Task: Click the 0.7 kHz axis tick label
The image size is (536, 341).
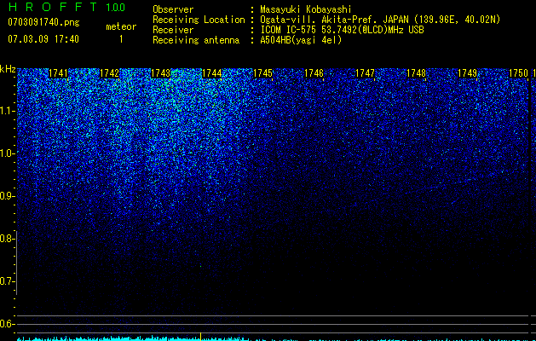Action: (x=7, y=281)
